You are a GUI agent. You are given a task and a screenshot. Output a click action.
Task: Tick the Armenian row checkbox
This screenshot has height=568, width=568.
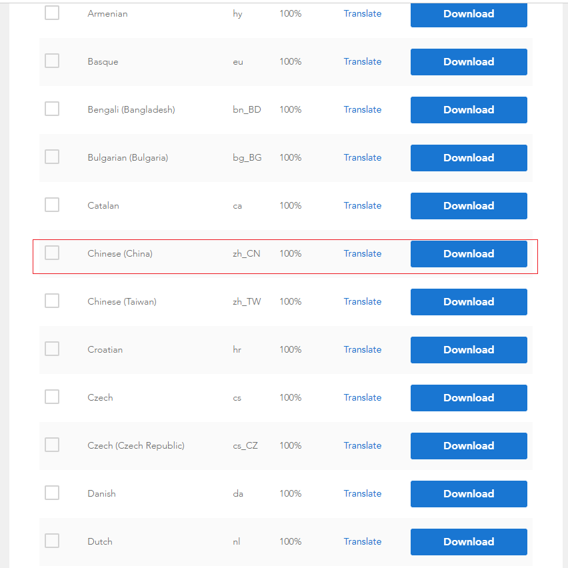(x=52, y=13)
